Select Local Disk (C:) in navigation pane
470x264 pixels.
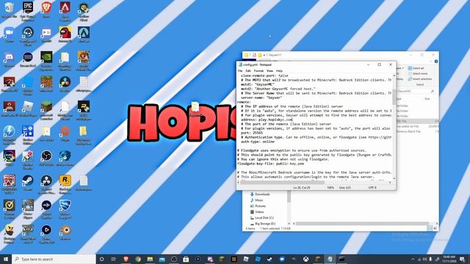[261, 218]
